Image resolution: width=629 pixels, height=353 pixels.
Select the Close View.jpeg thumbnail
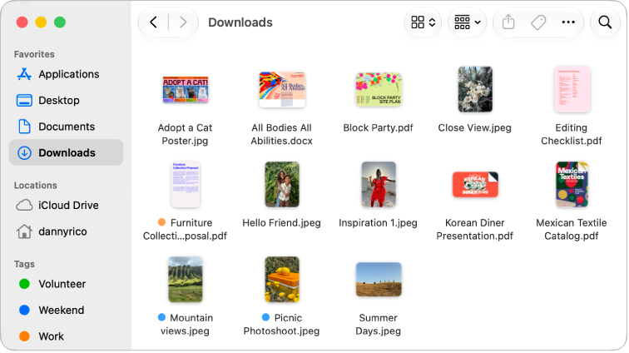coord(475,89)
